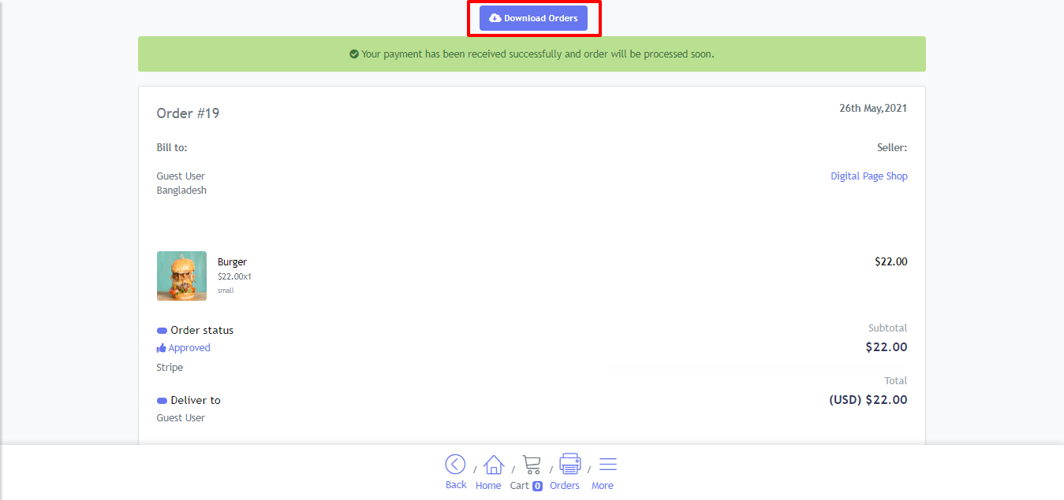
Task: Select the Home text label in bottom bar
Action: [488, 486]
